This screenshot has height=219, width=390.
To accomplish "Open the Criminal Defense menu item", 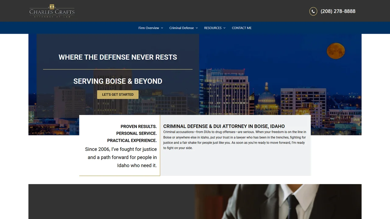I will [x=182, y=28].
